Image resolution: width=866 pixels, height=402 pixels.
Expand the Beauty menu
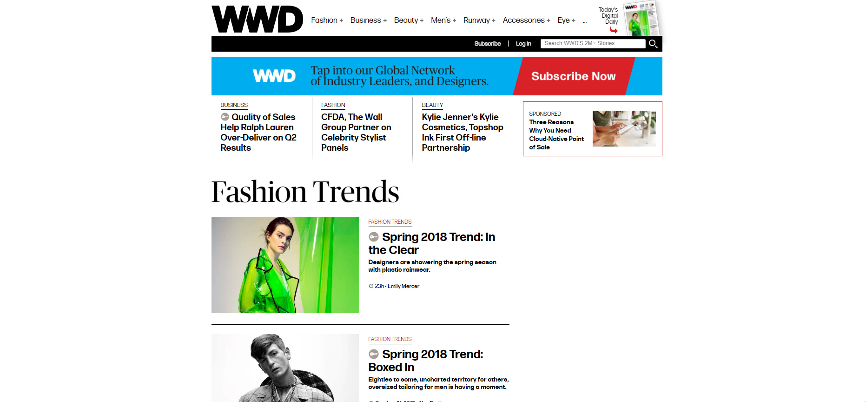409,20
